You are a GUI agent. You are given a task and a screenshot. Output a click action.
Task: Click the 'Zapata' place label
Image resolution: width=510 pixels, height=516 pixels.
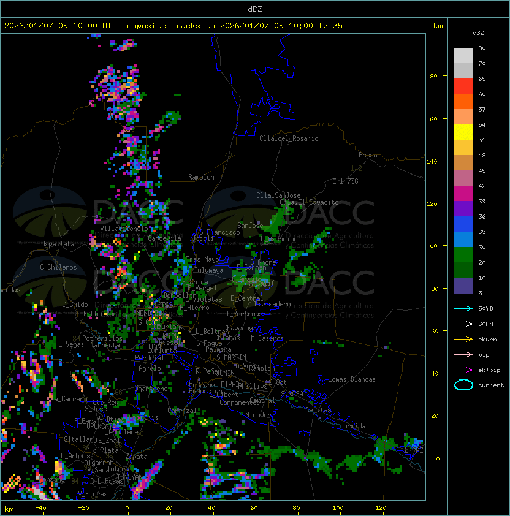(136, 457)
